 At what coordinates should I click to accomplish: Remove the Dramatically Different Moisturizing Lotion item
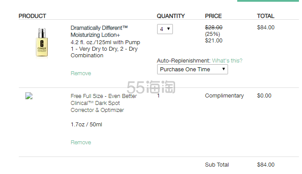[x=81, y=73]
